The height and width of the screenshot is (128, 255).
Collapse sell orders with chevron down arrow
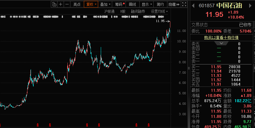click(223, 43)
